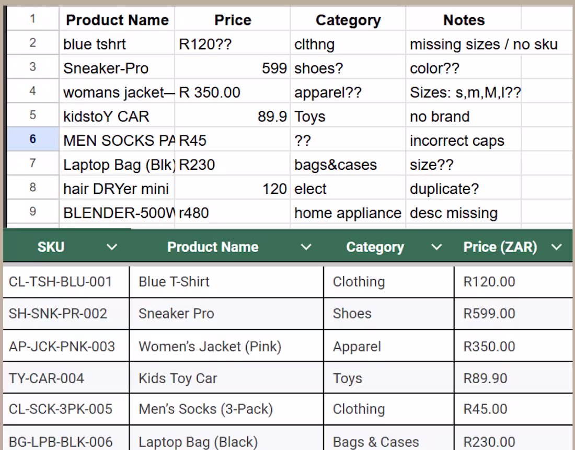Select the "Toys" category cell
The height and width of the screenshot is (450, 575).
[x=310, y=116]
